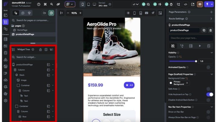This screenshot has height=122, width=217.
Task: Open the branching dropdown in top bar
Action: (70, 4)
